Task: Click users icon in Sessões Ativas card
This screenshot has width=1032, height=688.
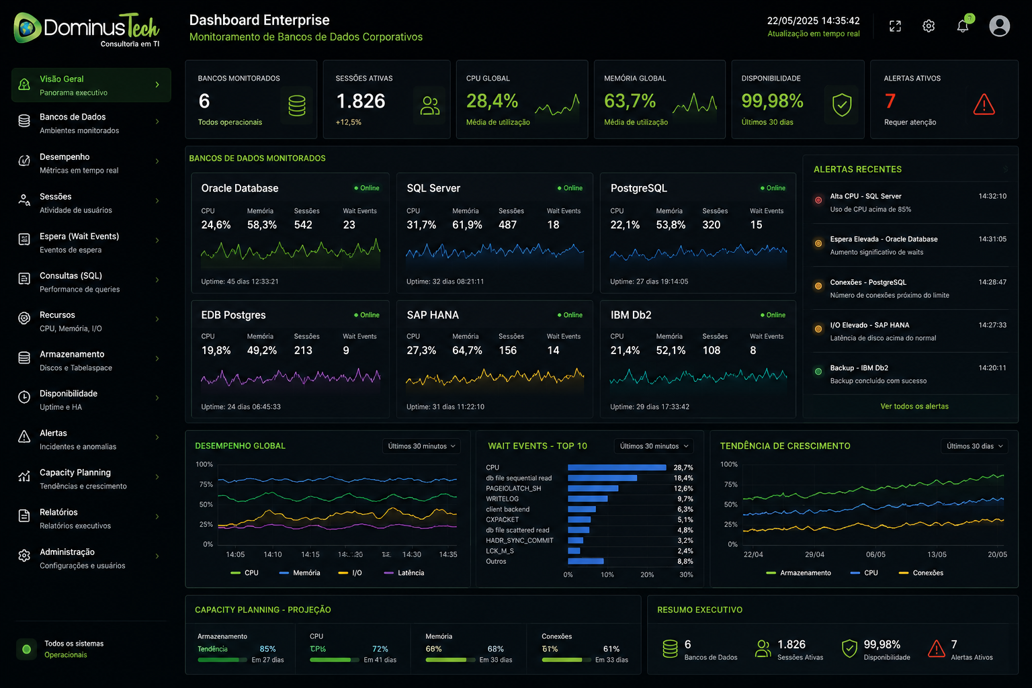Action: click(x=430, y=105)
